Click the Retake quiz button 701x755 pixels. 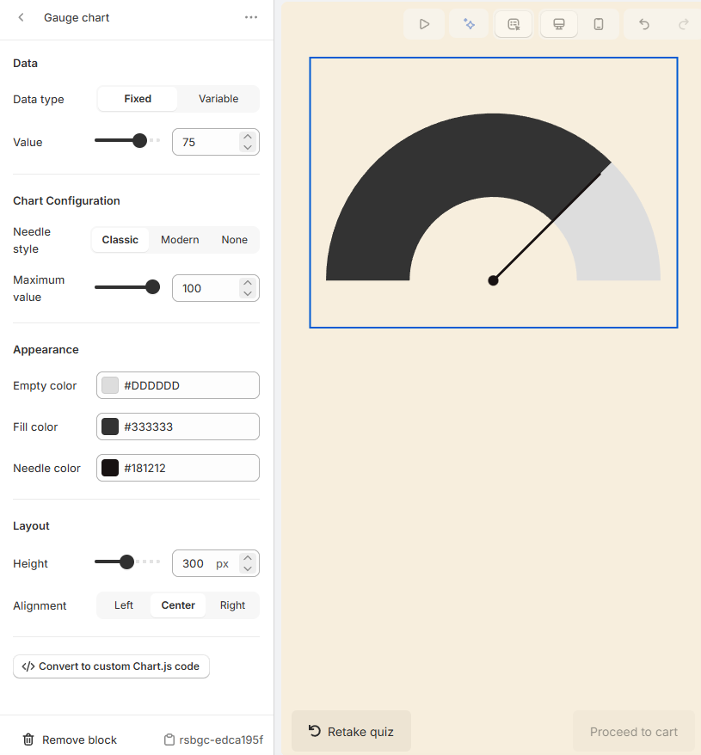[x=351, y=731]
